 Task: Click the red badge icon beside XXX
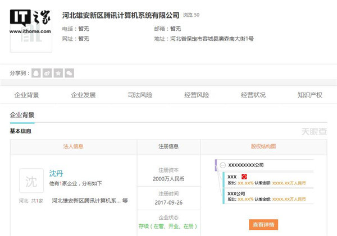coord(244,177)
